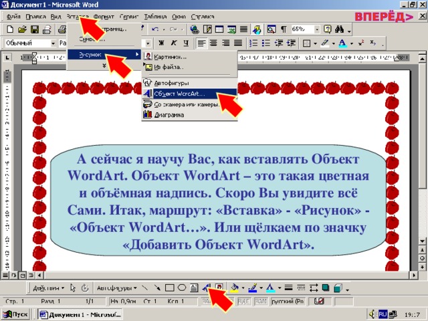428x321 pixels.
Task: Switch to Normal view button
Action: click(5, 275)
